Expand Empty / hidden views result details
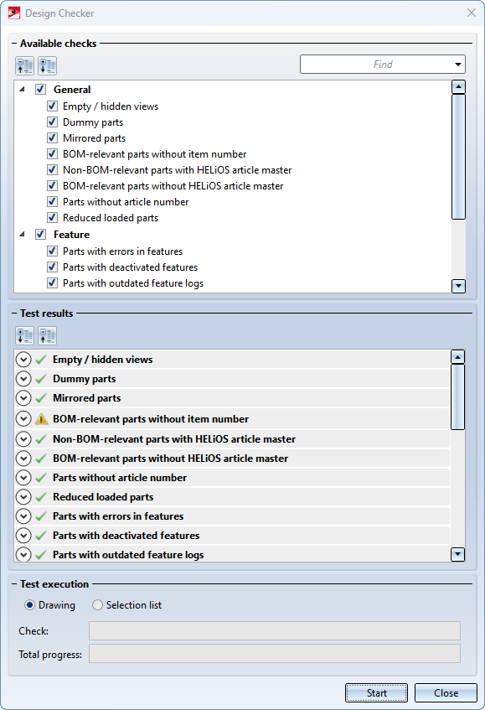This screenshot has width=485, height=710. 23,360
